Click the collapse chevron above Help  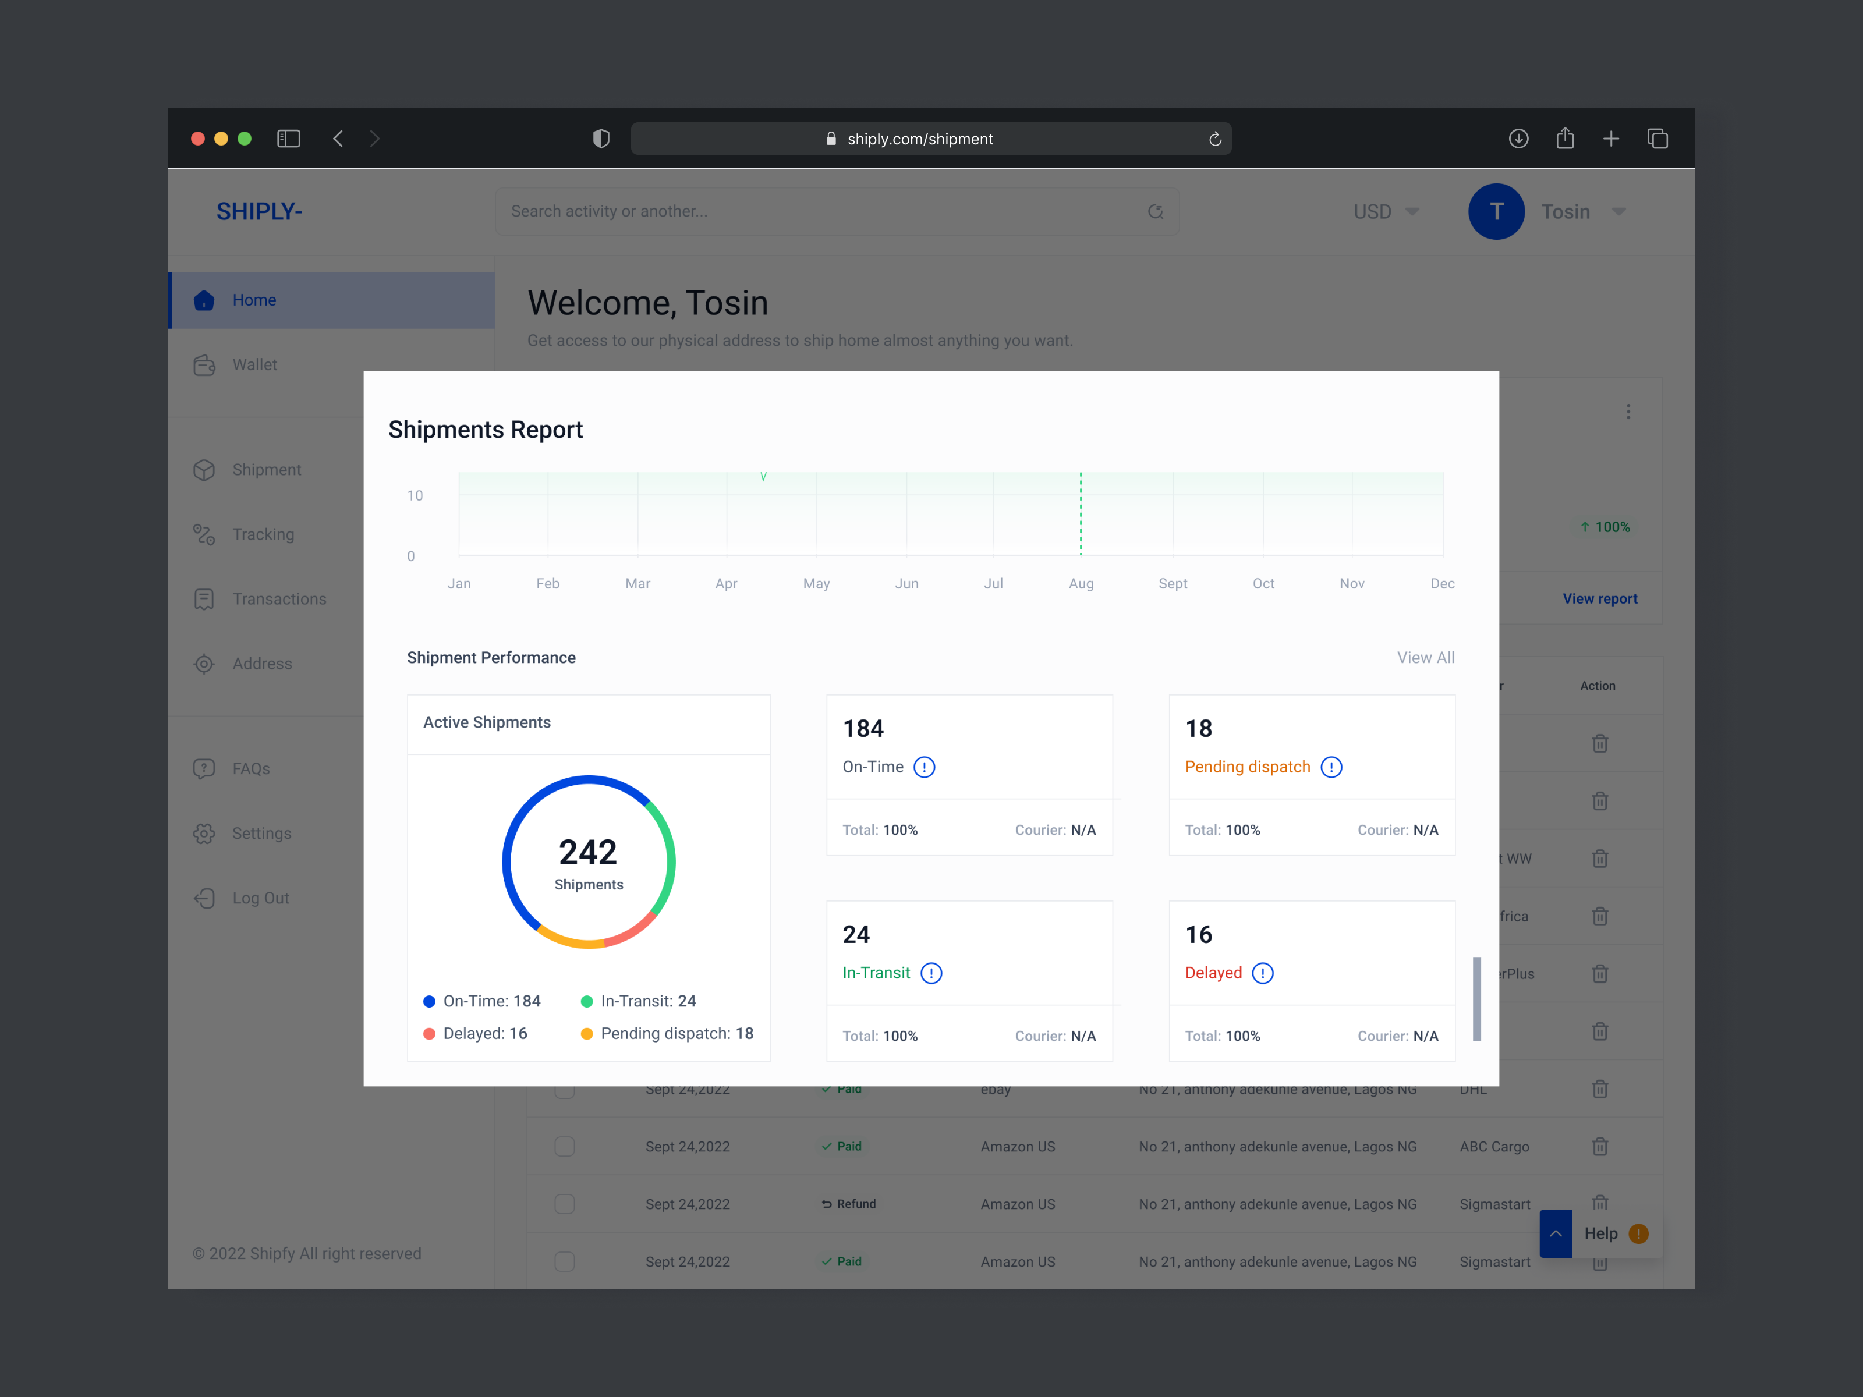[x=1556, y=1233]
